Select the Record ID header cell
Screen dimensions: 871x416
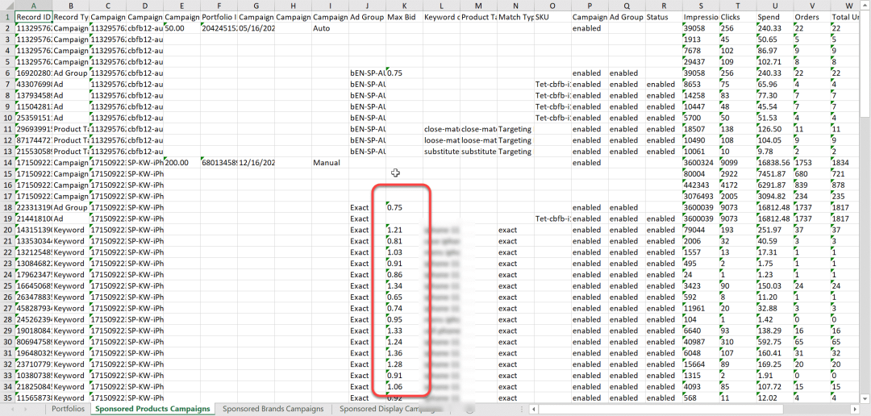pos(33,17)
